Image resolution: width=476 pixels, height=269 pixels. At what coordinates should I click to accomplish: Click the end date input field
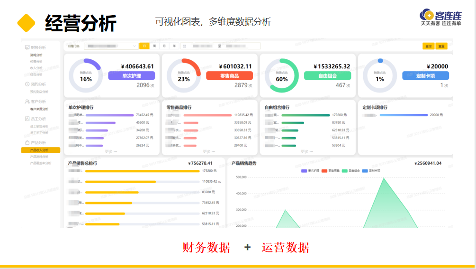236,46
